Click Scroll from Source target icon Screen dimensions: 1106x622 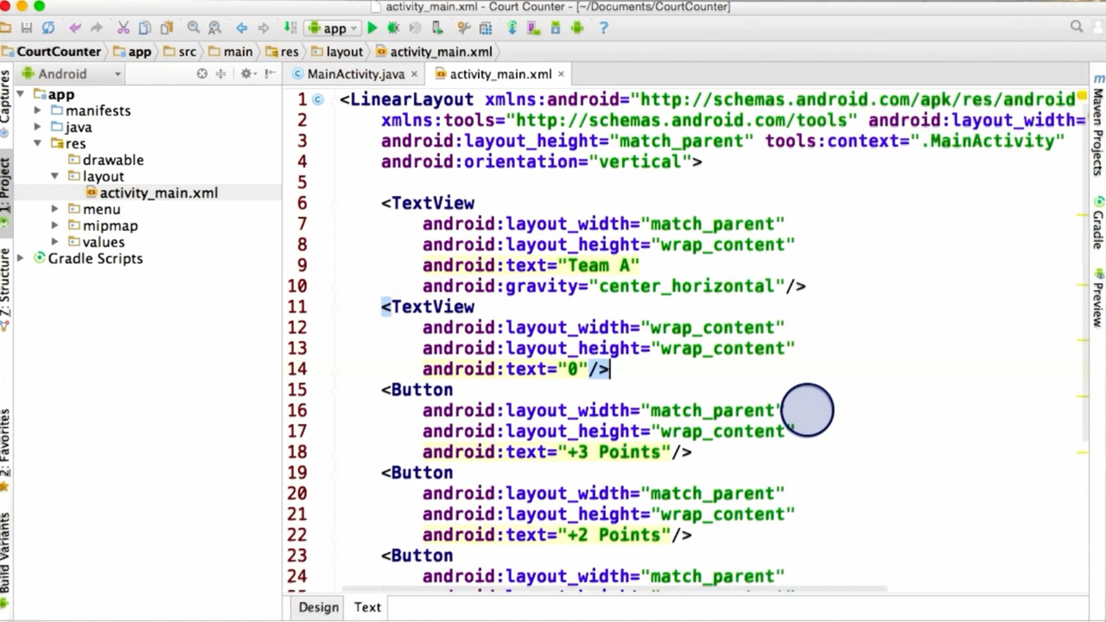pos(202,74)
